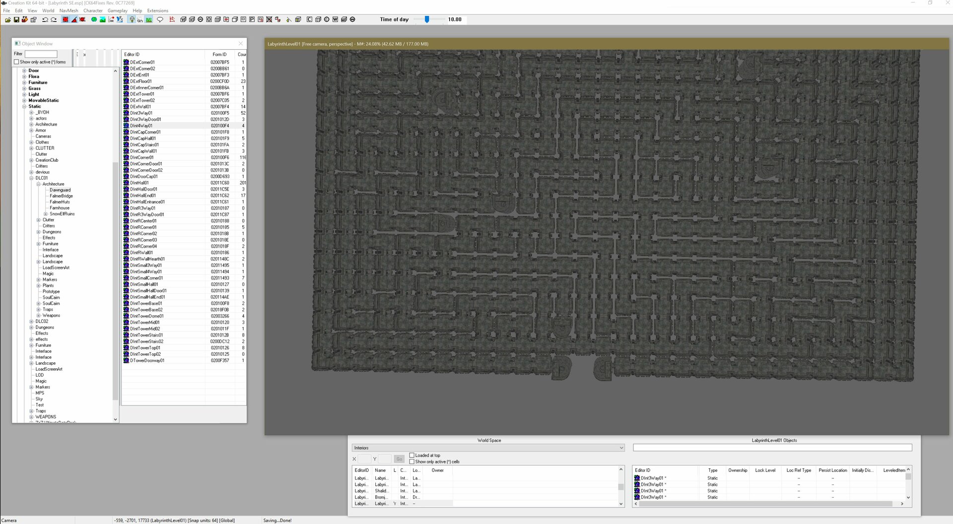The height and width of the screenshot is (524, 953).
Task: Open the Edit menu
Action: click(19, 10)
